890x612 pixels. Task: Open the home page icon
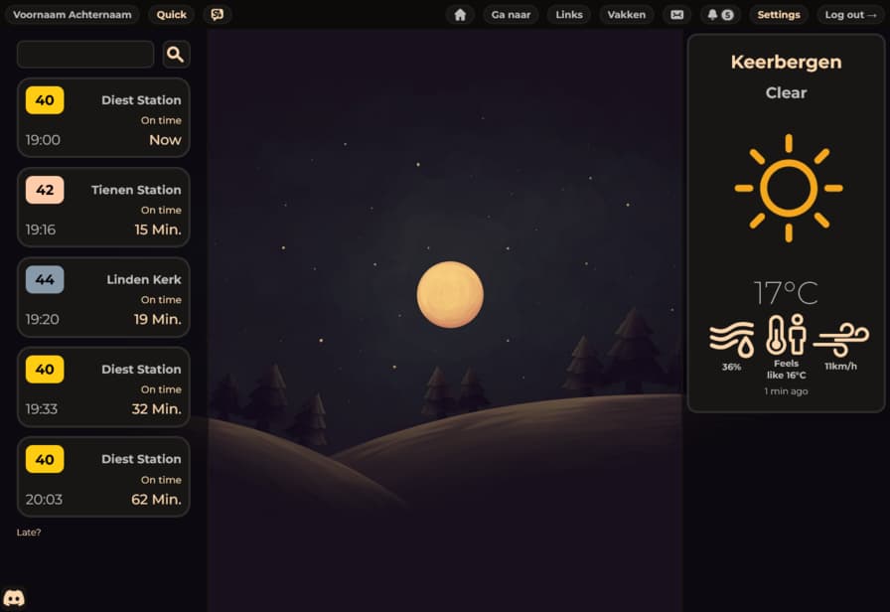pyautogui.click(x=459, y=15)
